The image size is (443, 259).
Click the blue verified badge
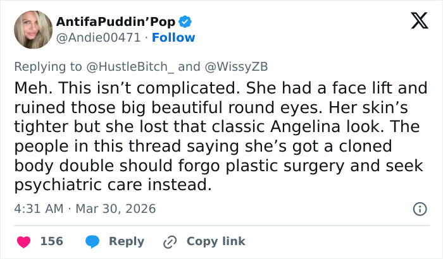pos(185,22)
